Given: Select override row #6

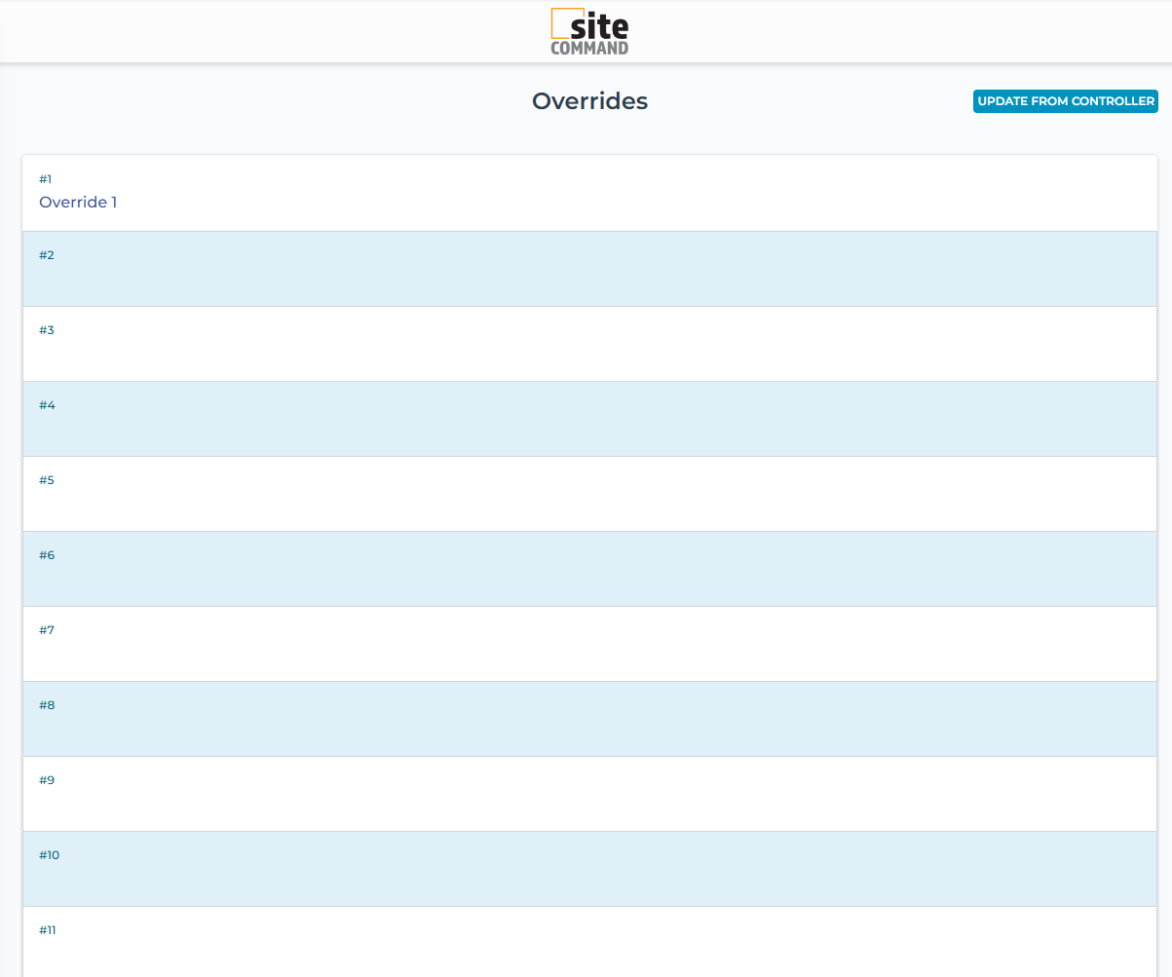Looking at the screenshot, I should tap(589, 569).
